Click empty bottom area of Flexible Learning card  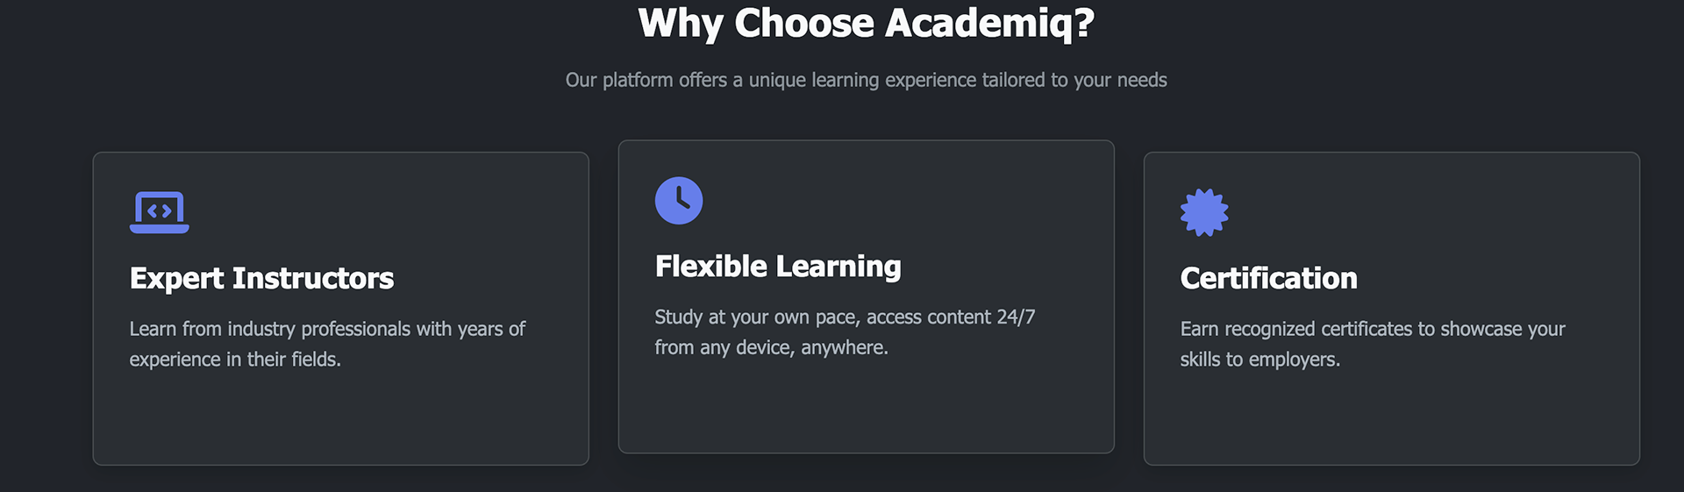(866, 408)
